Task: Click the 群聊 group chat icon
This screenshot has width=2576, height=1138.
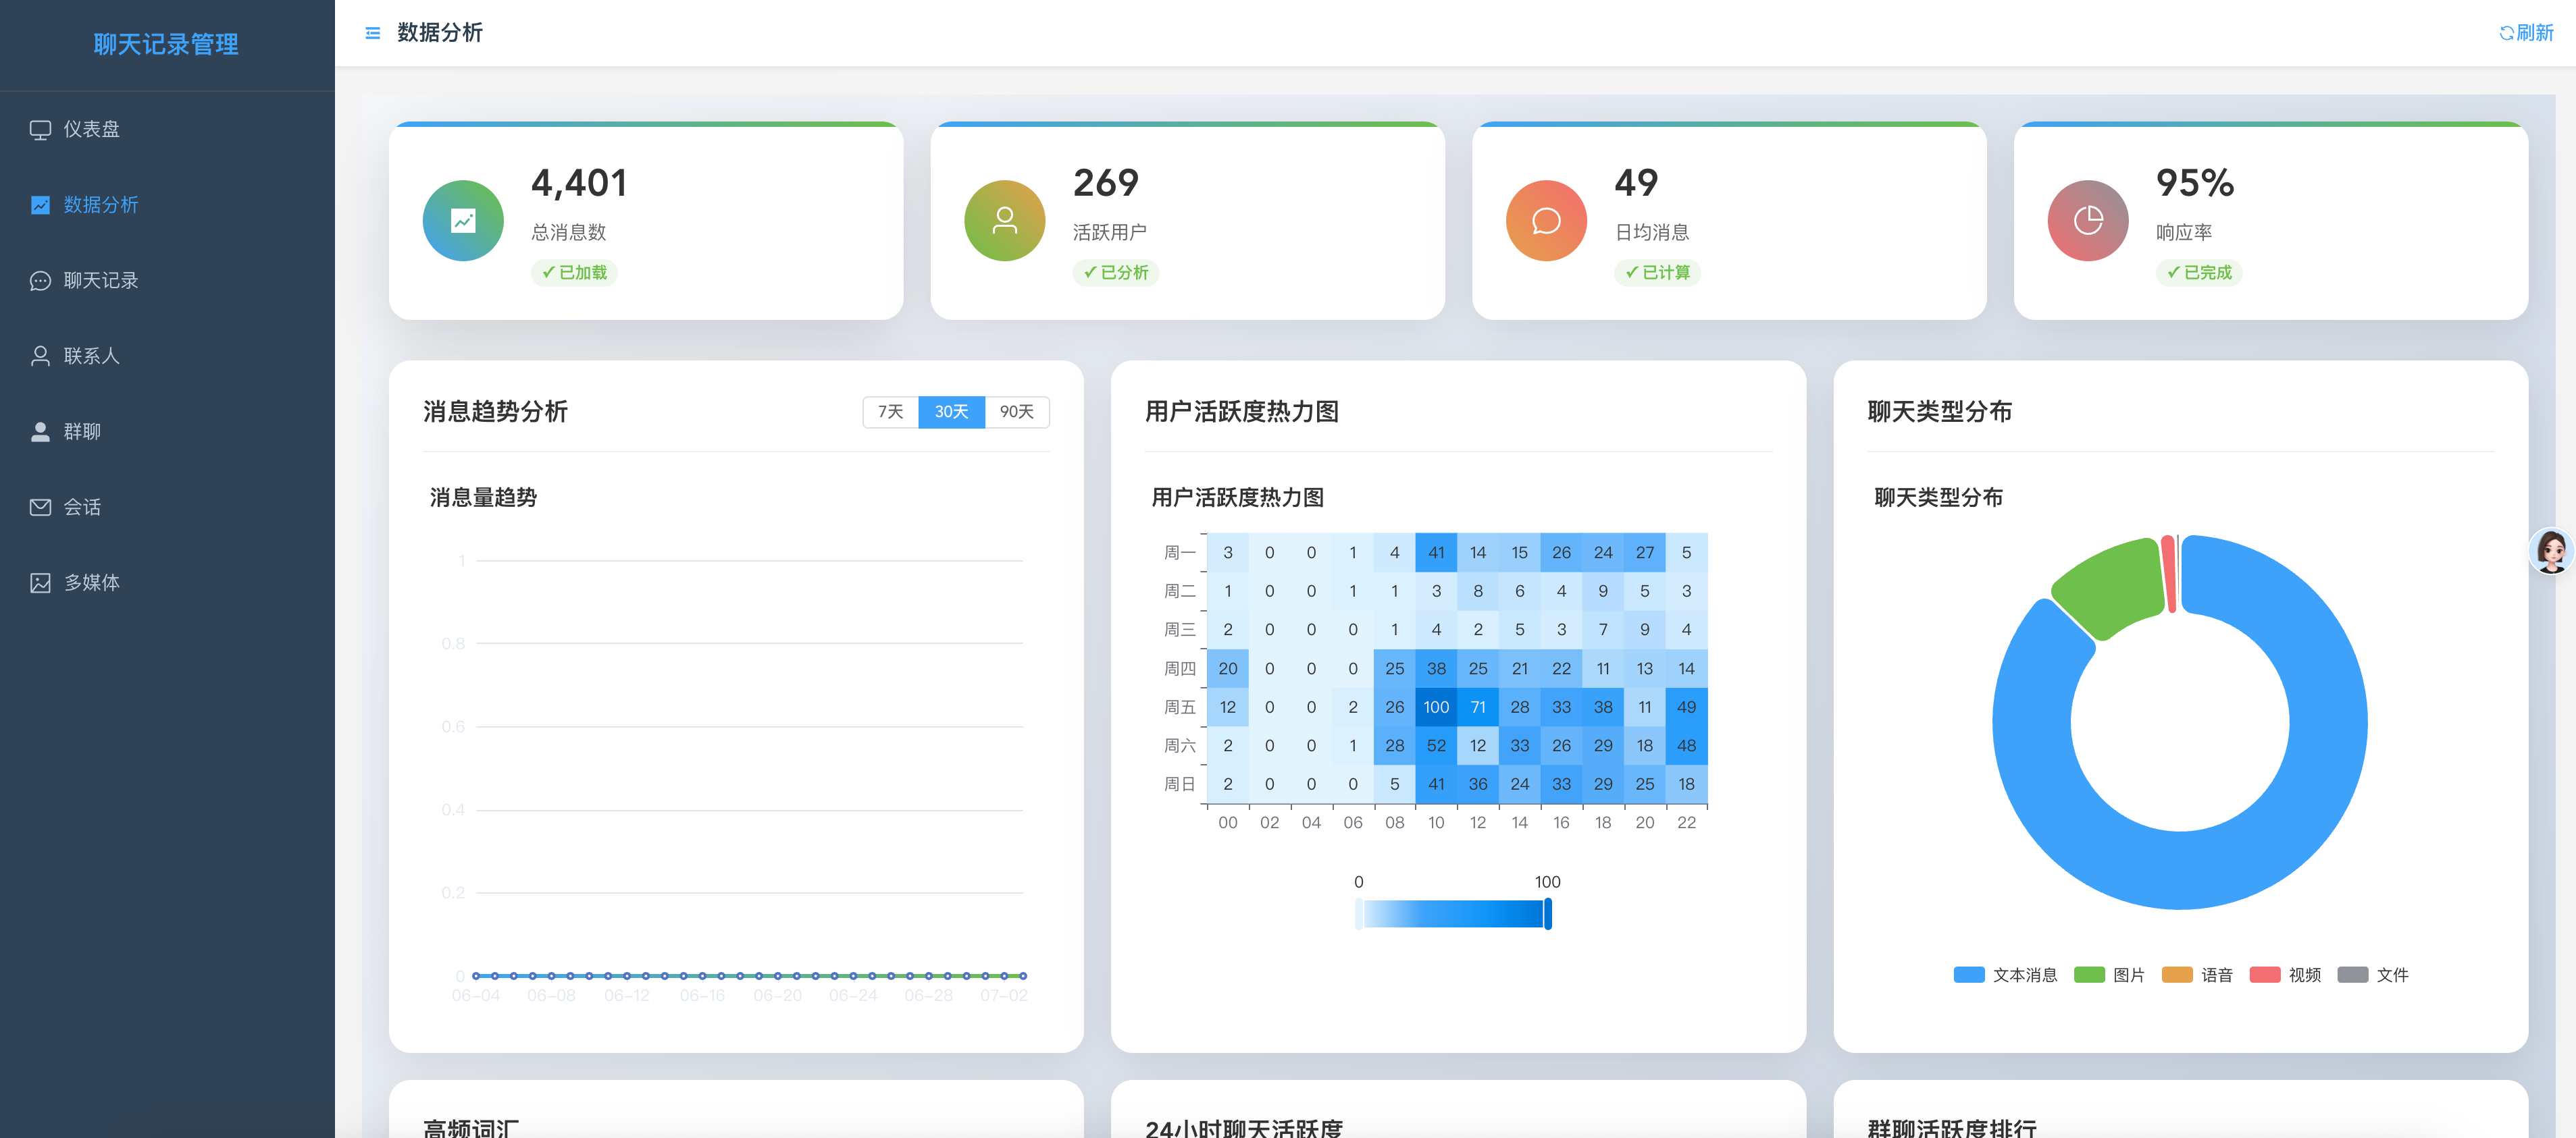Action: point(40,431)
